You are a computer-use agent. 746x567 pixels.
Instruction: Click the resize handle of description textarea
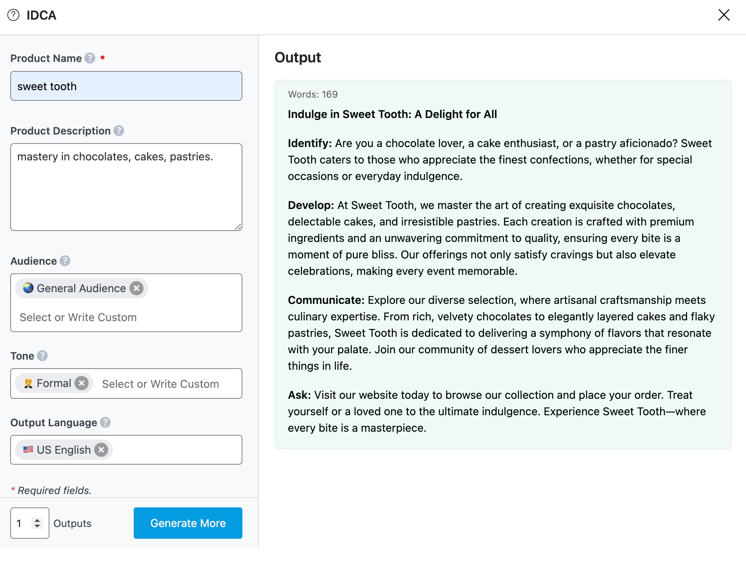tap(238, 227)
